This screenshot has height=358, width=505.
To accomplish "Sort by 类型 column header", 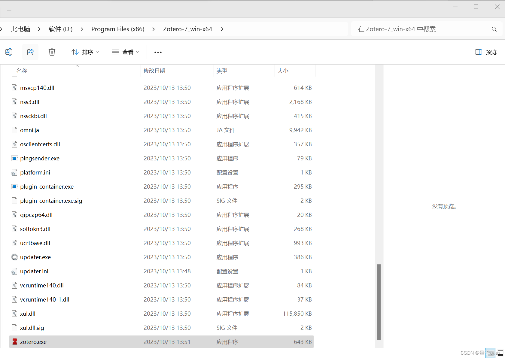I will (x=222, y=71).
